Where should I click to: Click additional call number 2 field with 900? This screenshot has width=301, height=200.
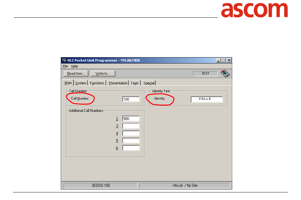131,119
